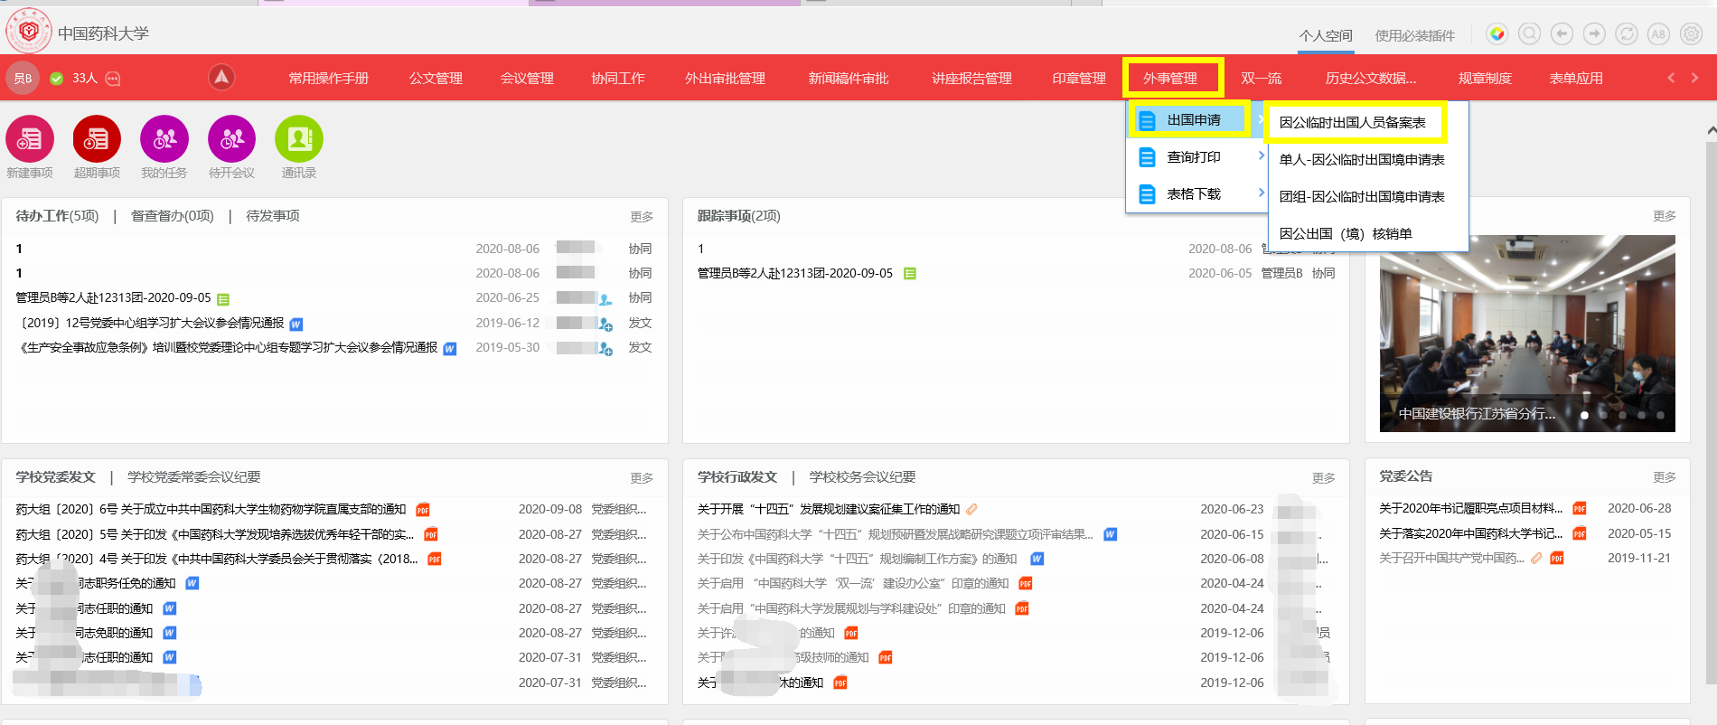Image resolution: width=1717 pixels, height=725 pixels.
Task: Click the refresh icon in top toolbar
Action: tap(1626, 34)
